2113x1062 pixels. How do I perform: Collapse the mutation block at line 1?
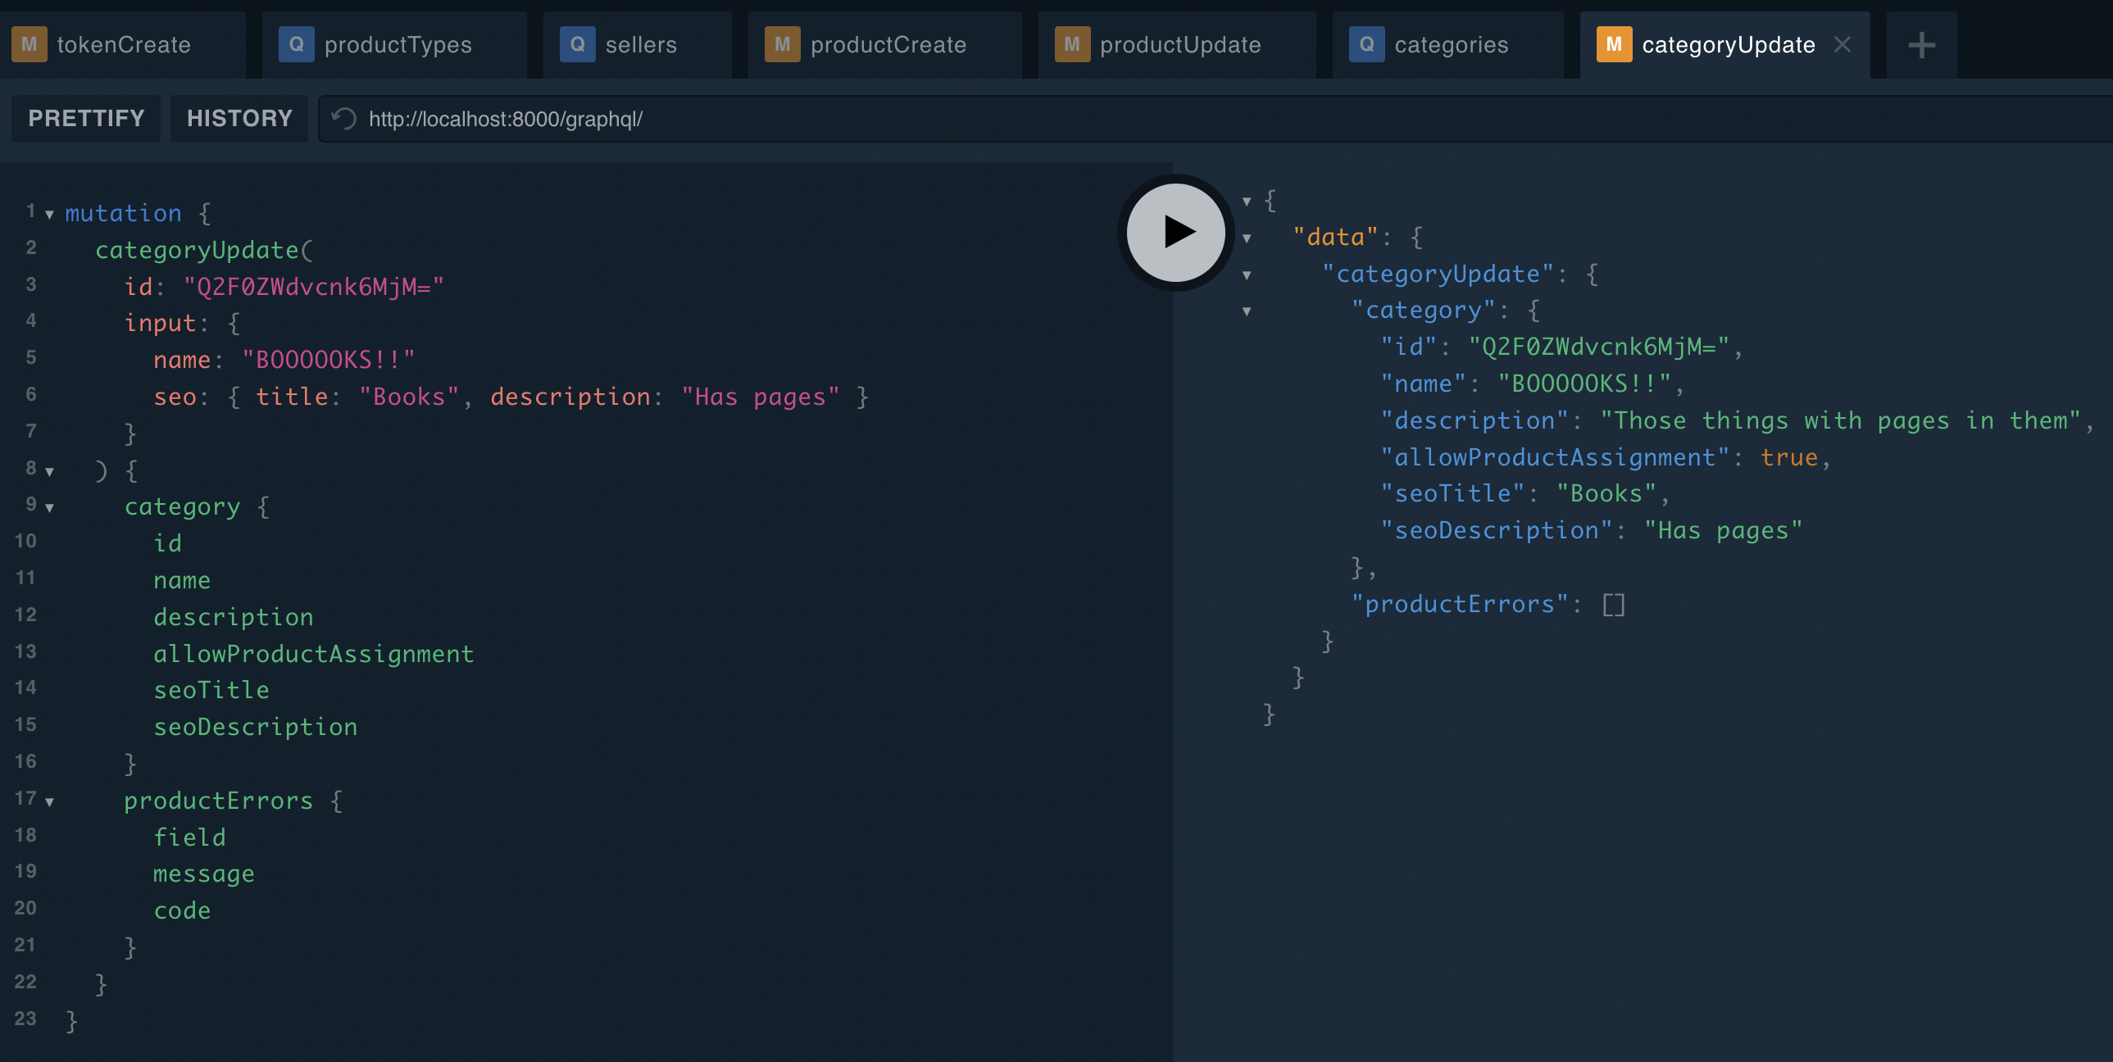[50, 215]
